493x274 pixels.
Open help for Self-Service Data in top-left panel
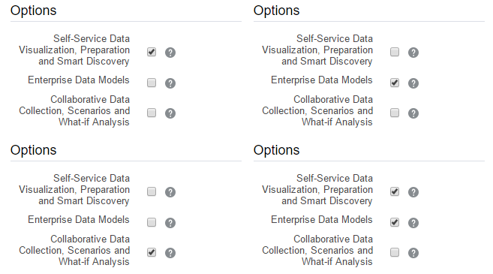pos(170,53)
